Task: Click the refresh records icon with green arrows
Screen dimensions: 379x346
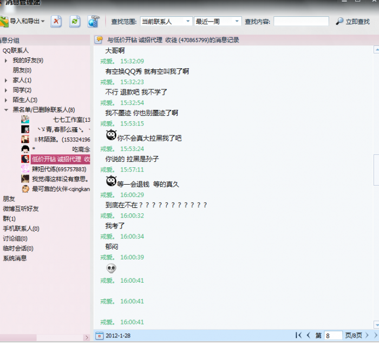Action: [x=75, y=22]
